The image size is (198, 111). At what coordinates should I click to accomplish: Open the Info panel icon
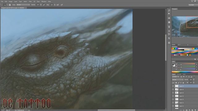[169, 22]
